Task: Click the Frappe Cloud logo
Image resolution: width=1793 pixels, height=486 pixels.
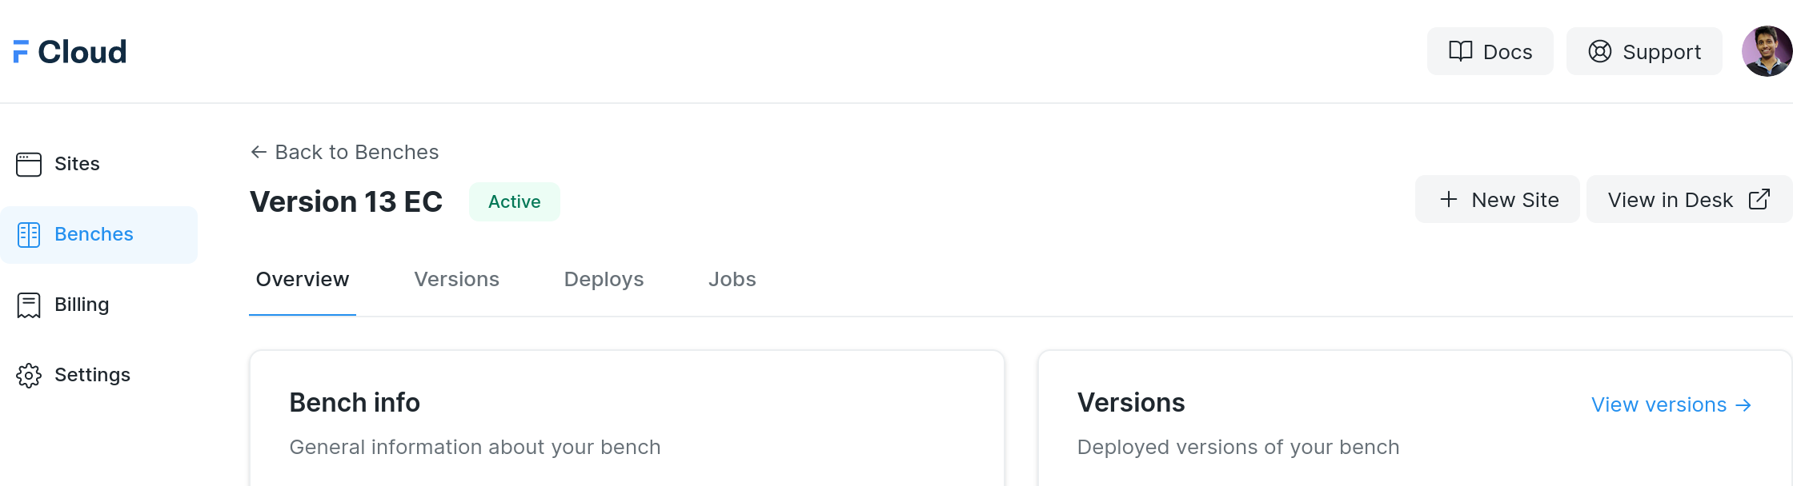Action: coord(70,52)
